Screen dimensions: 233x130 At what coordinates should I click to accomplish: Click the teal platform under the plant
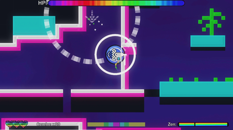coord(208,41)
